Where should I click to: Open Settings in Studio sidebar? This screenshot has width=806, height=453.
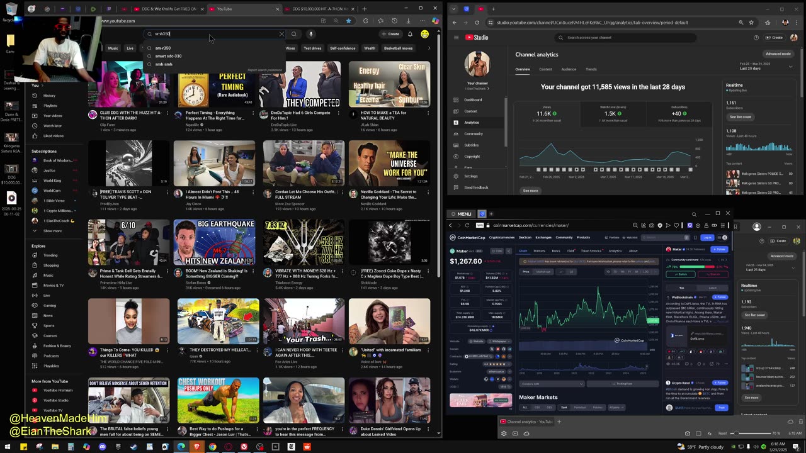point(470,176)
